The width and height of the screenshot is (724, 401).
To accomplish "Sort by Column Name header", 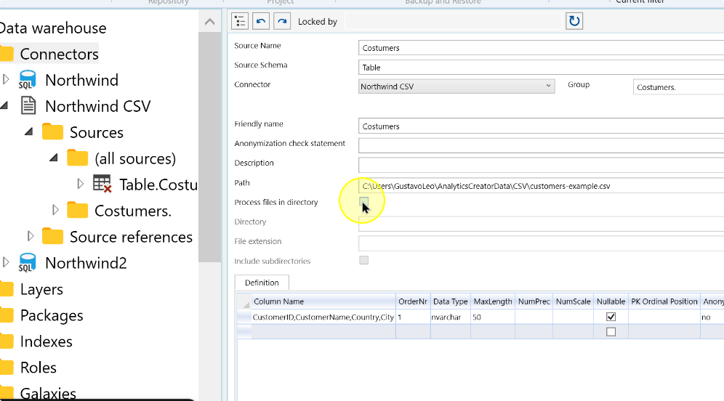I will click(323, 301).
